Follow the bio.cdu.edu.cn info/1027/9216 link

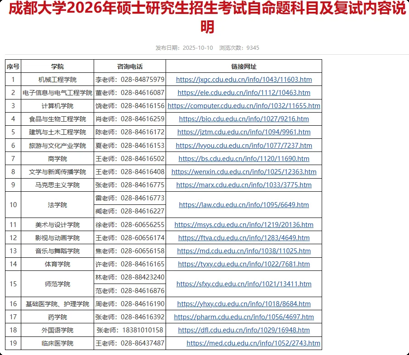[x=244, y=119]
